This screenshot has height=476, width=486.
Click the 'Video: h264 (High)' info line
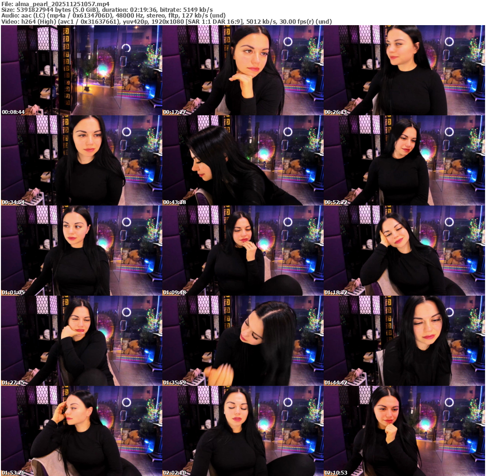(167, 21)
